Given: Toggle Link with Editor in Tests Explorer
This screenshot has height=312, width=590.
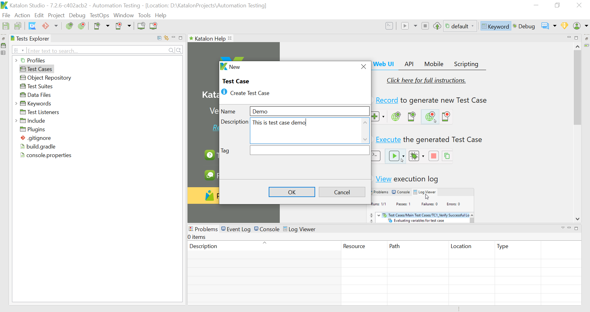Looking at the screenshot, I should (x=166, y=38).
